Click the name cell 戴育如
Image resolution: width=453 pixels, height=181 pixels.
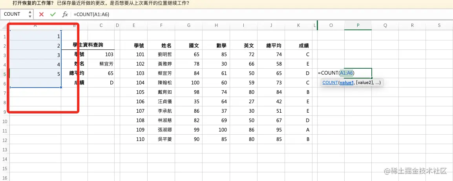(161, 92)
